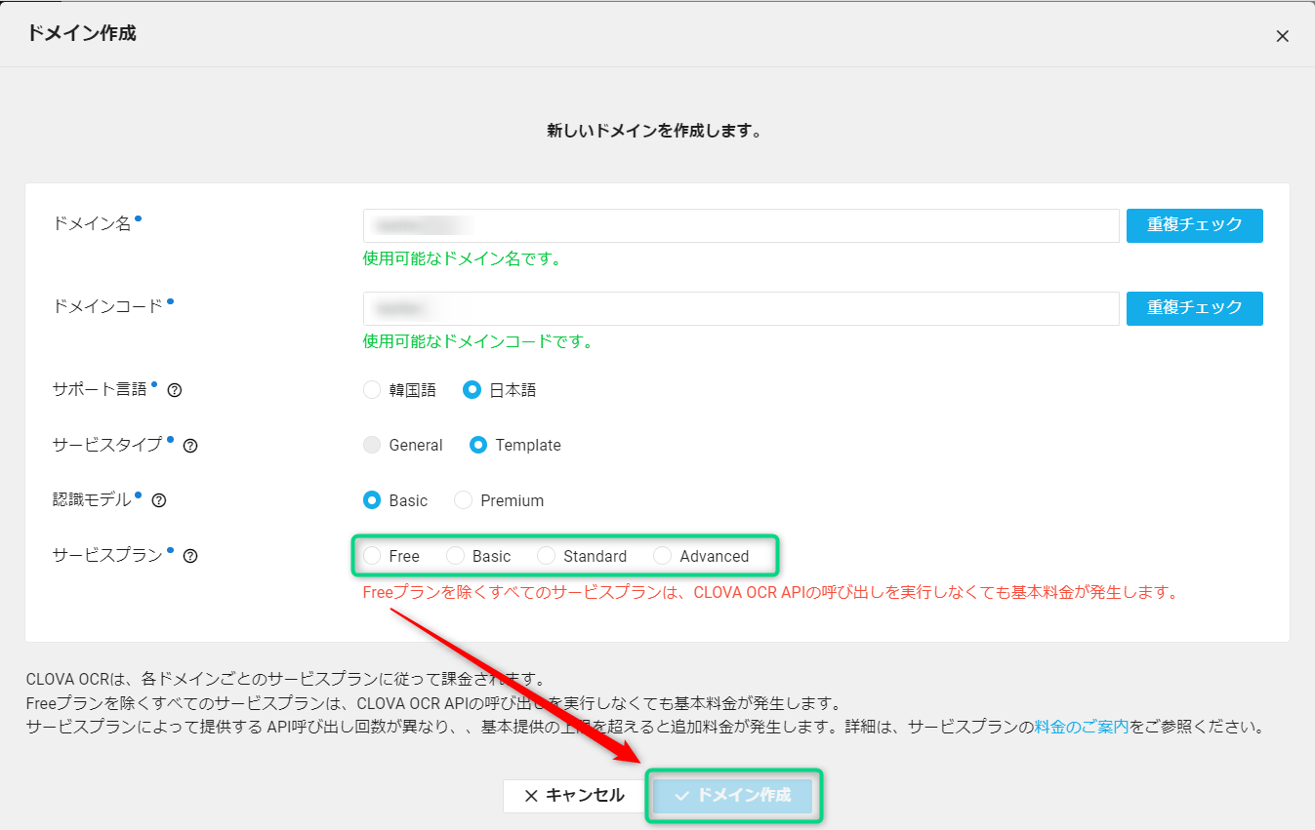The width and height of the screenshot is (1315, 830).
Task: Select Basic under 認識モデル
Action: click(372, 500)
